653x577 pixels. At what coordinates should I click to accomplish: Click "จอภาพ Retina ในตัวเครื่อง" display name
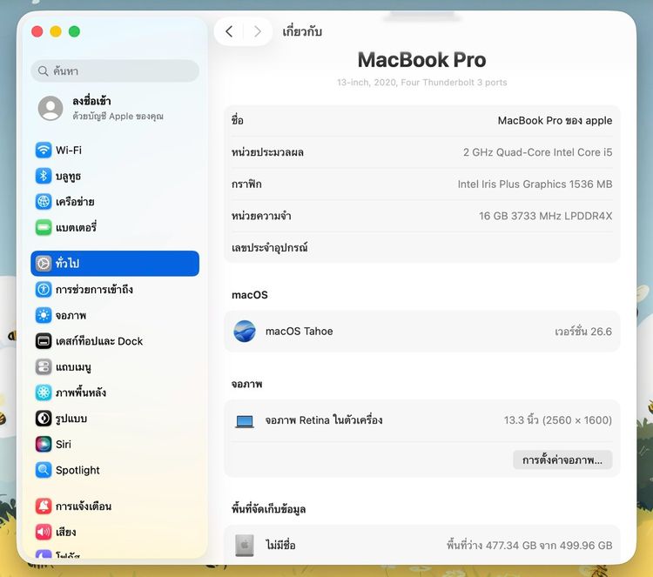pyautogui.click(x=324, y=420)
